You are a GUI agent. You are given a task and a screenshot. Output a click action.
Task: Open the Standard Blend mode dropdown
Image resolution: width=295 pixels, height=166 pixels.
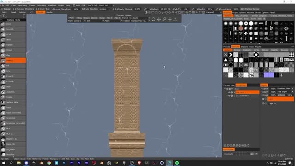tap(285, 89)
